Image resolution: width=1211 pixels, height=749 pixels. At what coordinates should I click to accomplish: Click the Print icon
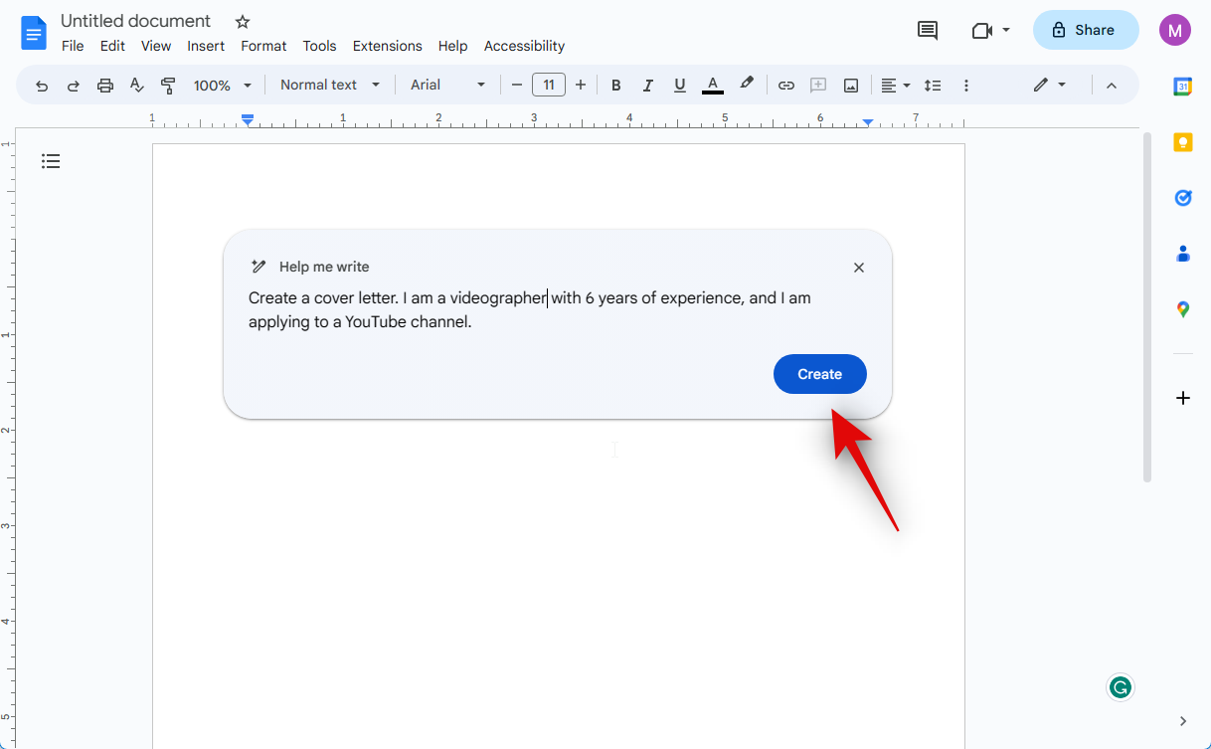click(x=105, y=86)
